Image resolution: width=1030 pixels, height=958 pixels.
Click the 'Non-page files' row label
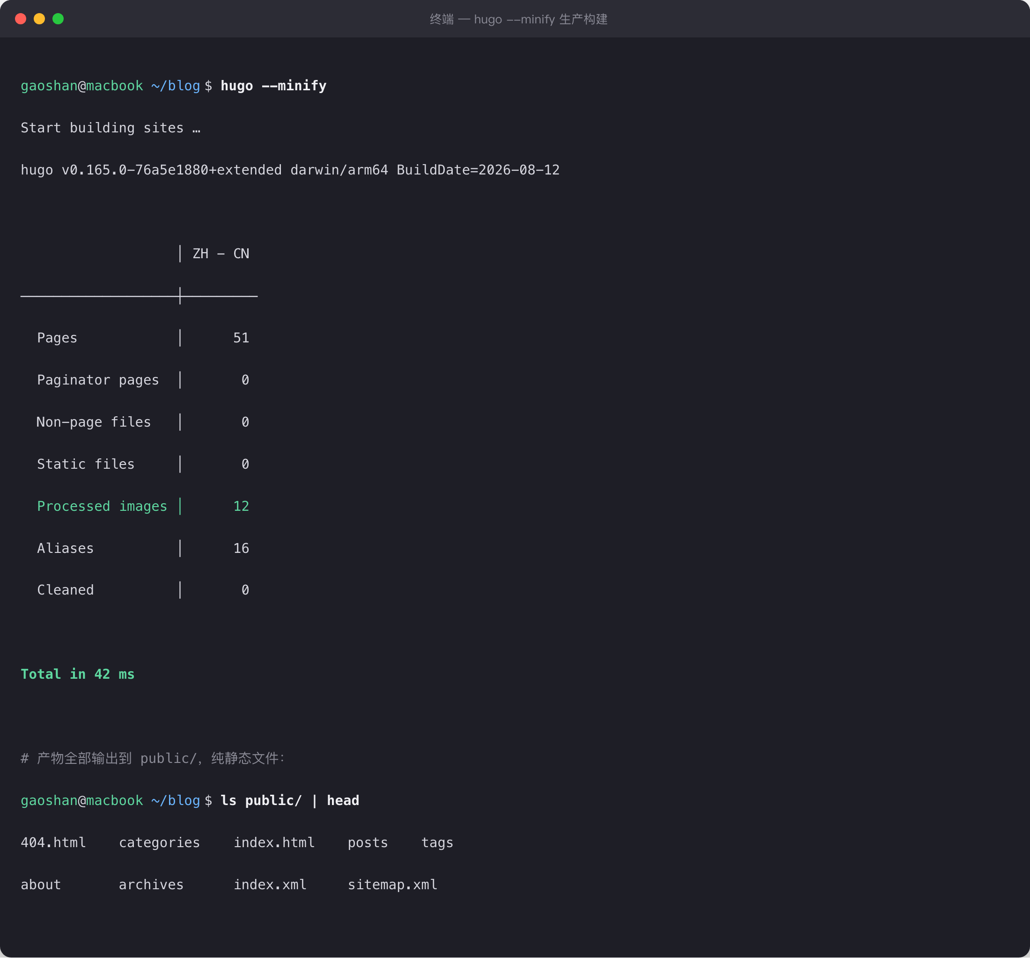pyautogui.click(x=94, y=422)
